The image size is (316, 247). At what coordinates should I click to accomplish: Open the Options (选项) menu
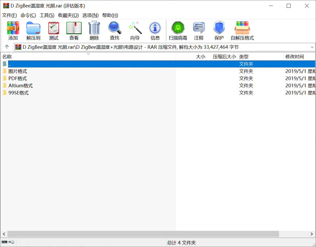tap(90, 15)
